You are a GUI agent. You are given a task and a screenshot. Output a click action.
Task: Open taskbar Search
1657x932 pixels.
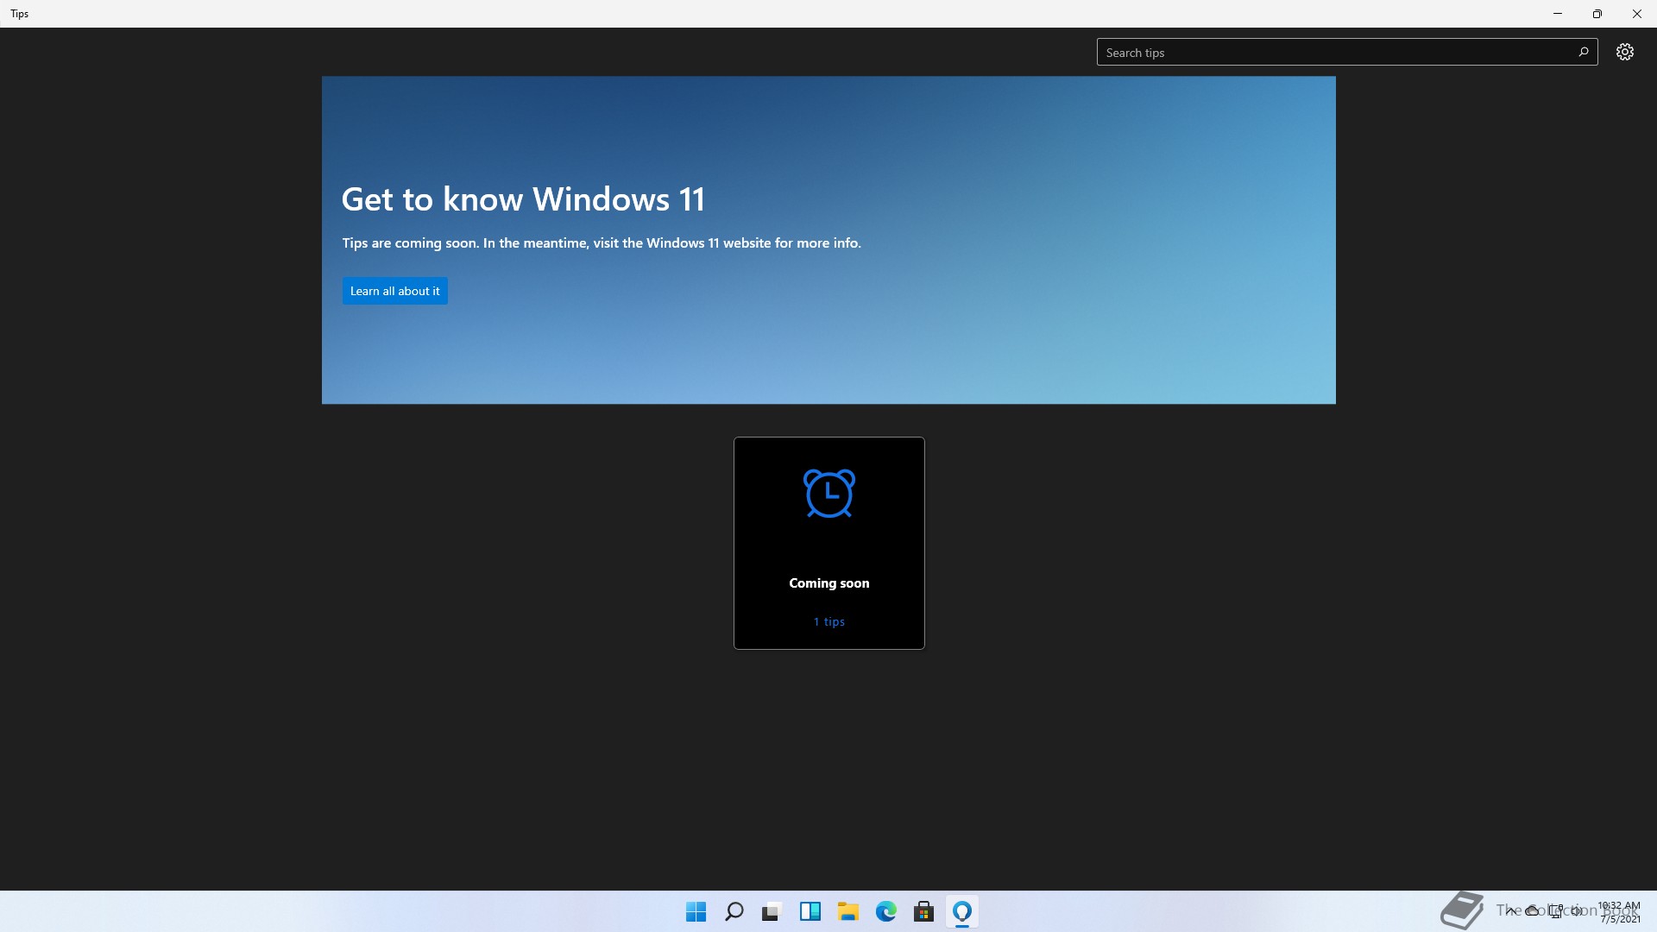(734, 911)
